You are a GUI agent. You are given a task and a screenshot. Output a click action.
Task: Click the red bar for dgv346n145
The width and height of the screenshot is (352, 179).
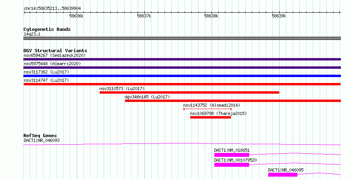click(233, 101)
